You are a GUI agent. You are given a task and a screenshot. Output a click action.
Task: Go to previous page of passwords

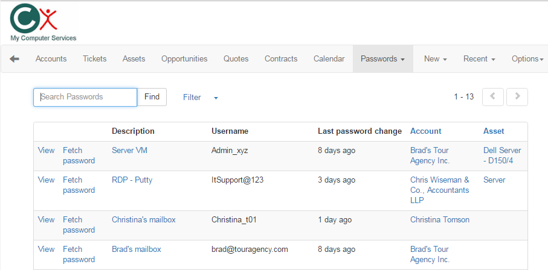[492, 96]
